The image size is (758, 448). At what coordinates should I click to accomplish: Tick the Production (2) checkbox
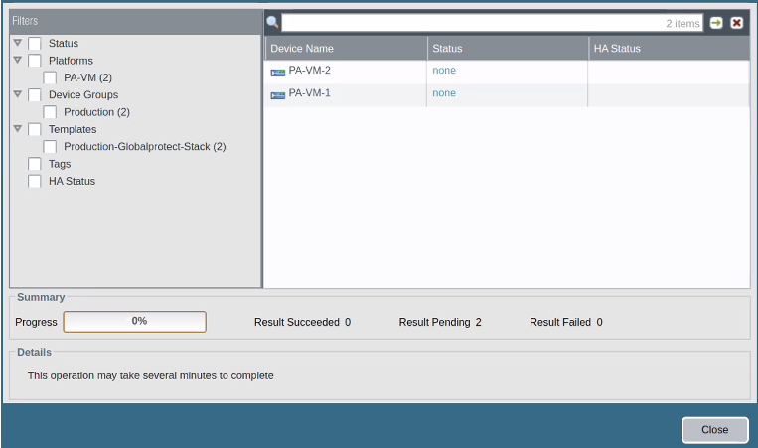tap(50, 112)
